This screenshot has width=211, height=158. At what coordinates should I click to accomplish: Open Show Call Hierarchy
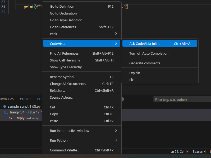pos(82,60)
